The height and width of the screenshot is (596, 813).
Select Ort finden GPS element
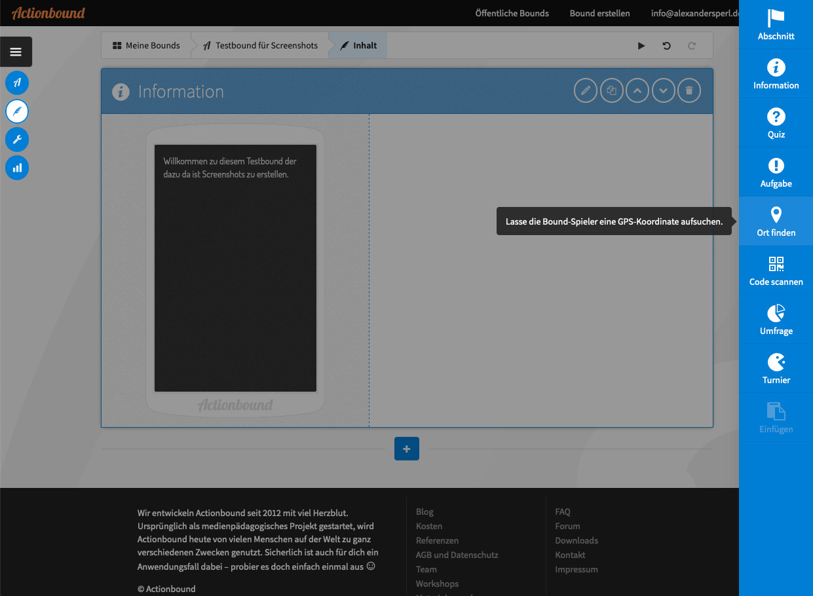point(776,221)
